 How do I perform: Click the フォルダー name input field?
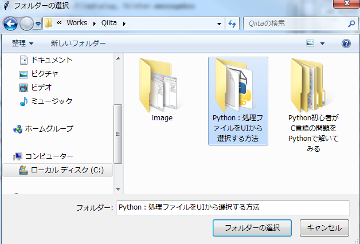pos(233,208)
